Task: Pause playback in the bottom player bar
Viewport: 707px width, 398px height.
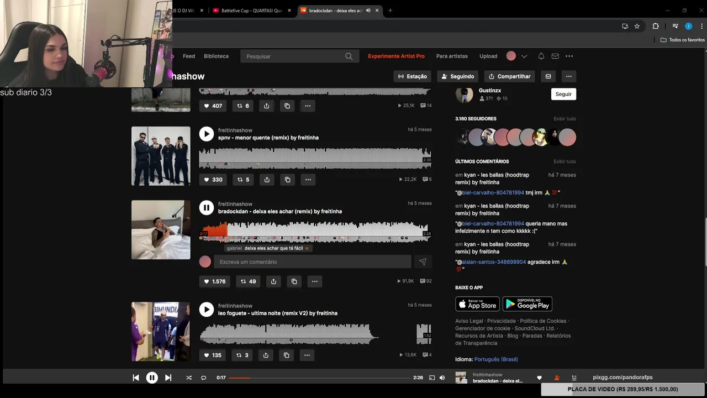Action: [x=152, y=378]
